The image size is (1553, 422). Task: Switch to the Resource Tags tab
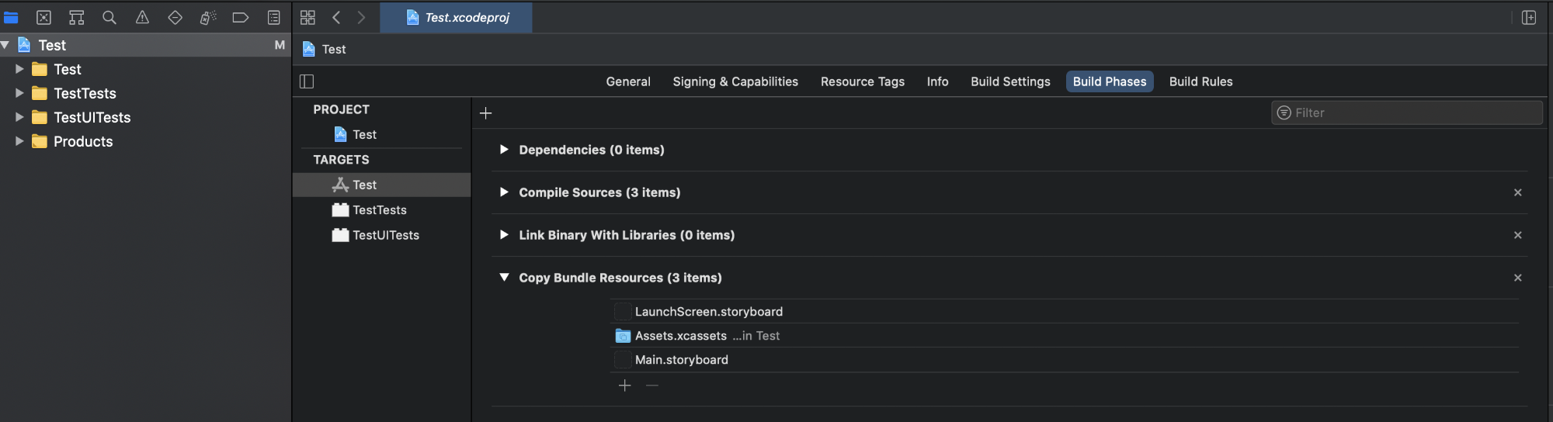click(863, 81)
